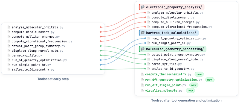Click file icon of compute_dipole_moment.py in optimized toolset
The height and width of the screenshot is (103, 240).
(149, 17)
